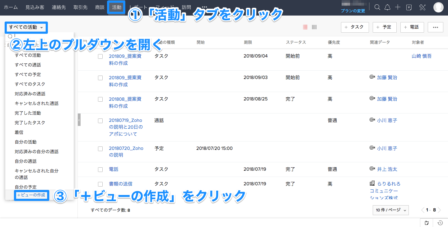This screenshot has height=227, width=448.
Task: Tick checkbox for 電話 task row
Action: click(100, 170)
